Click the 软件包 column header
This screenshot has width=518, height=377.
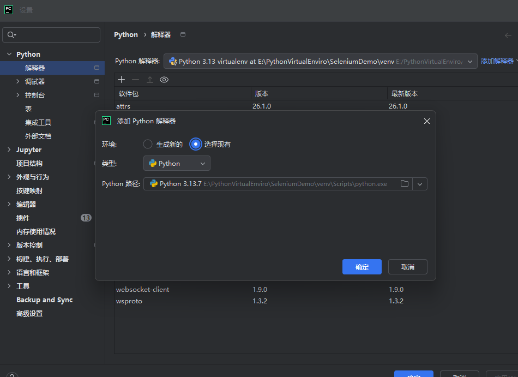(x=182, y=93)
